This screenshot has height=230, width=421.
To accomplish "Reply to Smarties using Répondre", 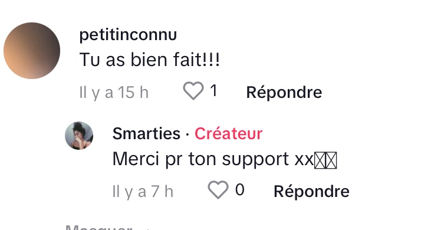I will click(x=311, y=191).
